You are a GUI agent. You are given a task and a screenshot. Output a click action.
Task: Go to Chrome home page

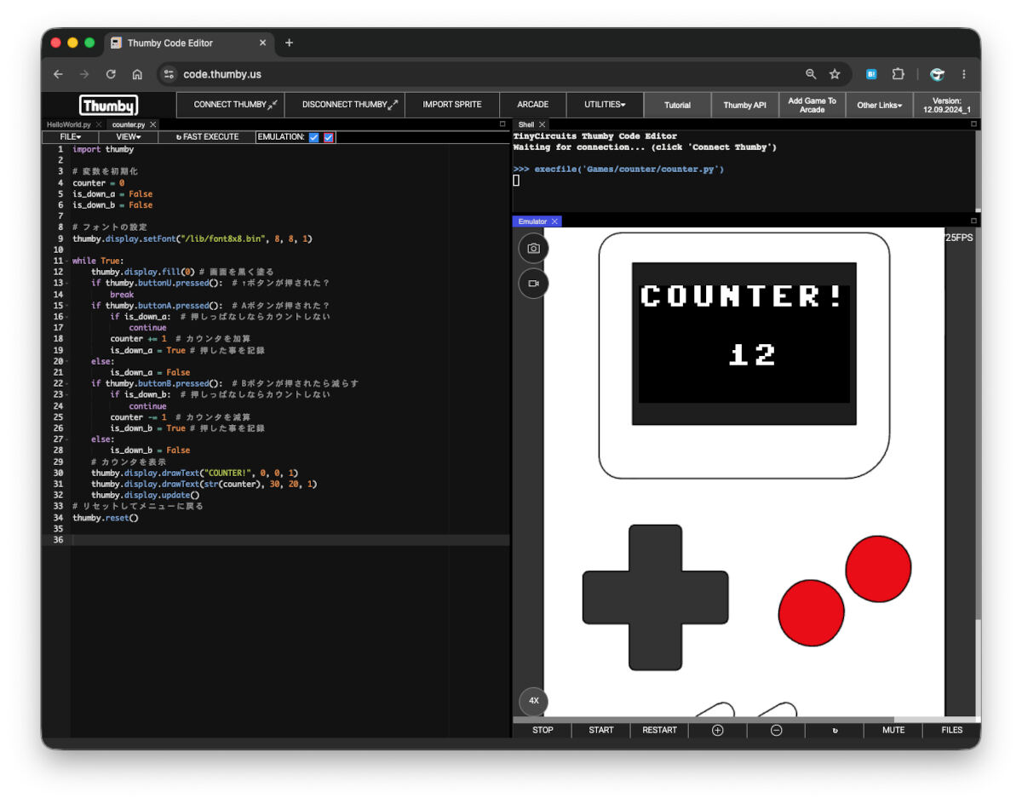[x=137, y=74]
